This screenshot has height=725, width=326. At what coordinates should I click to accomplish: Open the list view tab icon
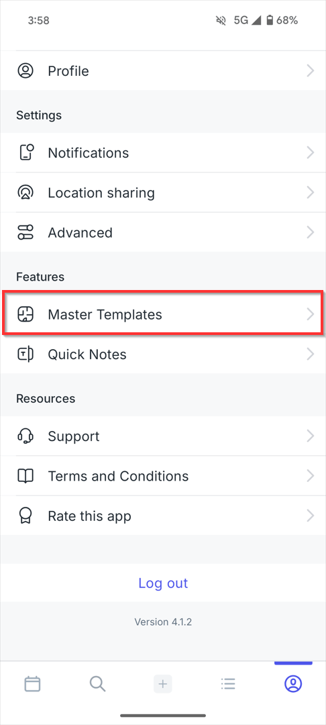tap(228, 683)
